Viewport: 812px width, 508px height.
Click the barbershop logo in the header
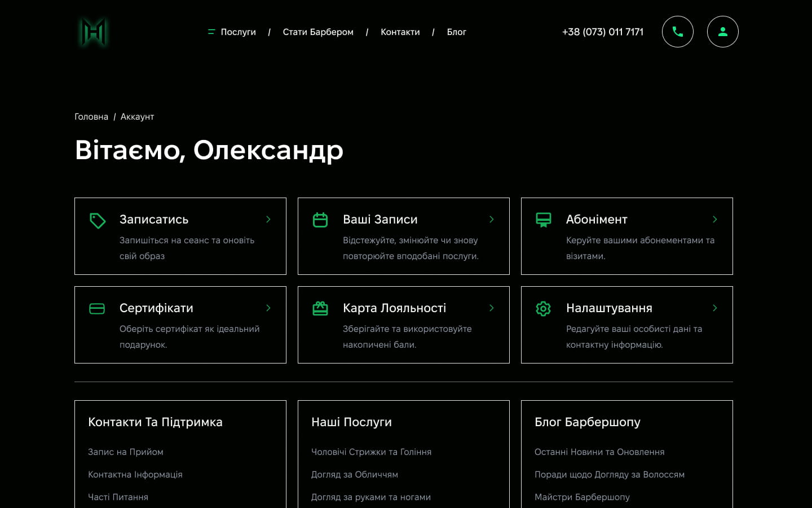tap(93, 32)
